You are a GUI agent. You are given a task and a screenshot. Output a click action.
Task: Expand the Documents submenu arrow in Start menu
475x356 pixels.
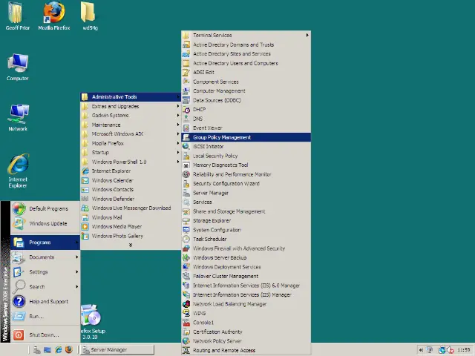77,257
